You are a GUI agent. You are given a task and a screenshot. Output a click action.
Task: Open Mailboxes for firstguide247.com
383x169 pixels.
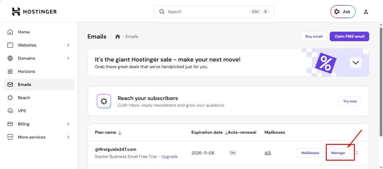(x=310, y=153)
